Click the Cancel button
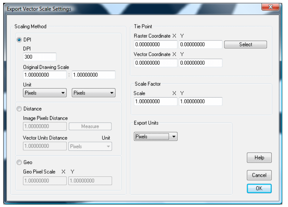The width and height of the screenshot is (288, 207). 259,175
